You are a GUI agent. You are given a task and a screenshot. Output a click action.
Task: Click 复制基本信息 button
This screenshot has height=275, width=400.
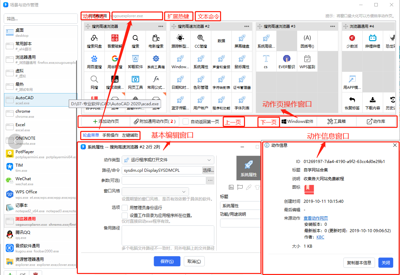point(359,263)
